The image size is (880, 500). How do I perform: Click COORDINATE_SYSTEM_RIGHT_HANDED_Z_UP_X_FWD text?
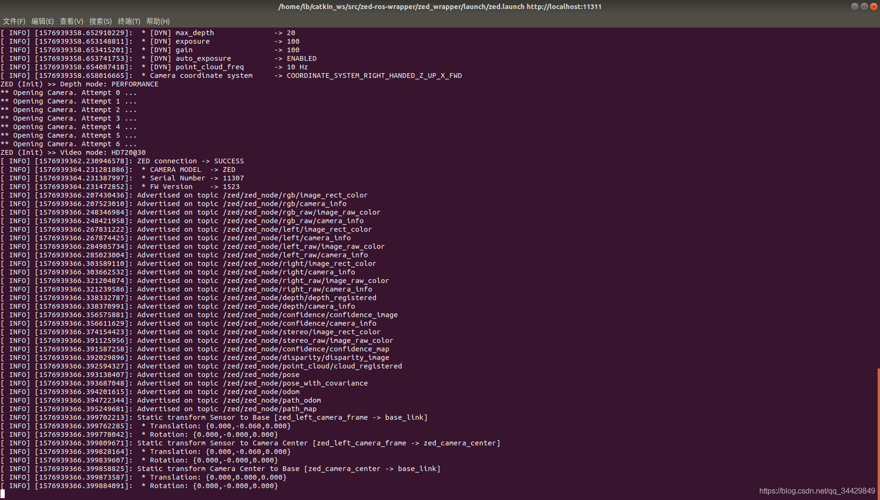(x=374, y=75)
